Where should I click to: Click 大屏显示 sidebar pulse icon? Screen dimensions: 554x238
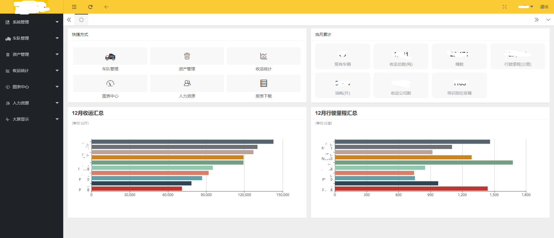click(8, 119)
